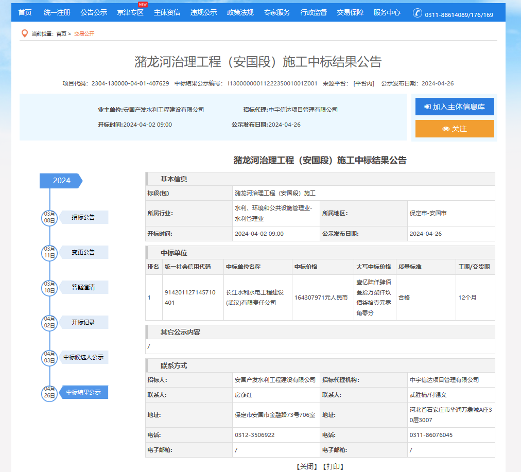521x472 pixels.
Task: Open 中标候选人公示 timeline step
Action: (83, 357)
